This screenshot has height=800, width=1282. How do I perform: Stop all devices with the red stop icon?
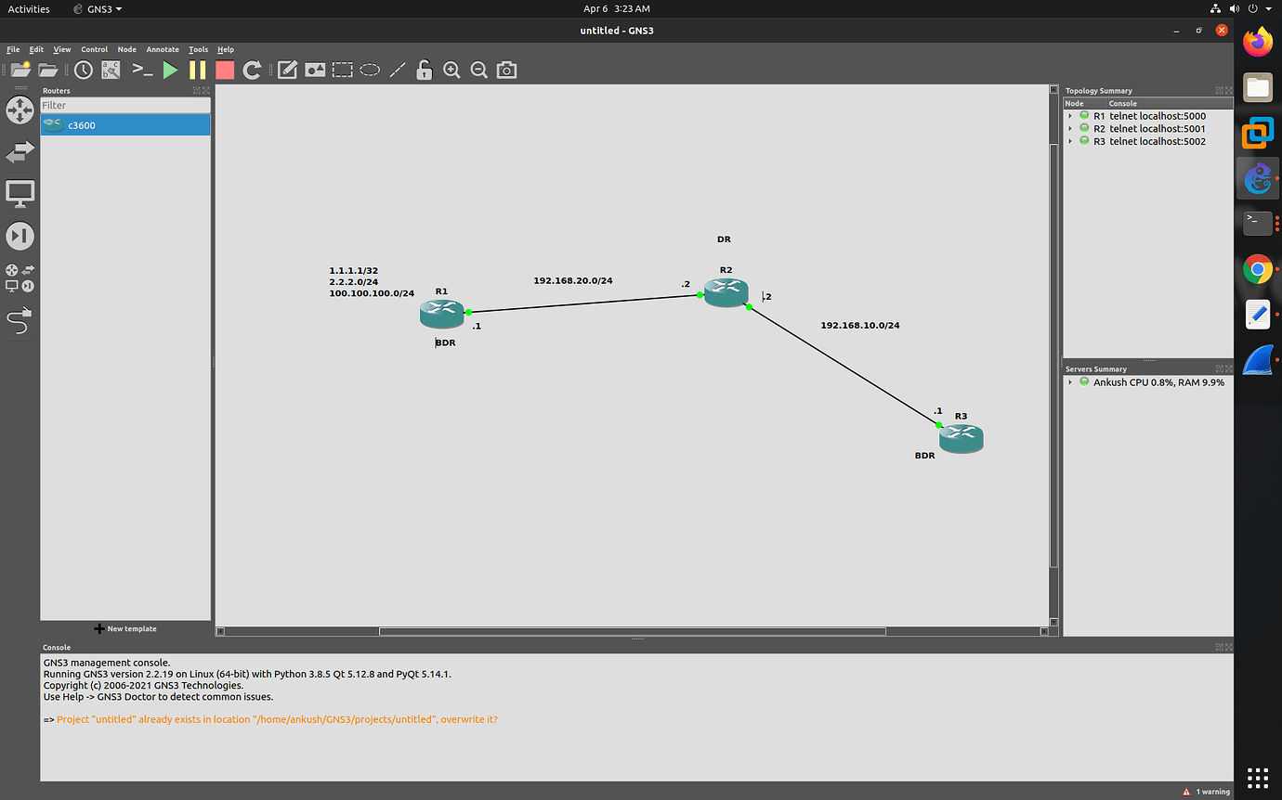coord(224,70)
